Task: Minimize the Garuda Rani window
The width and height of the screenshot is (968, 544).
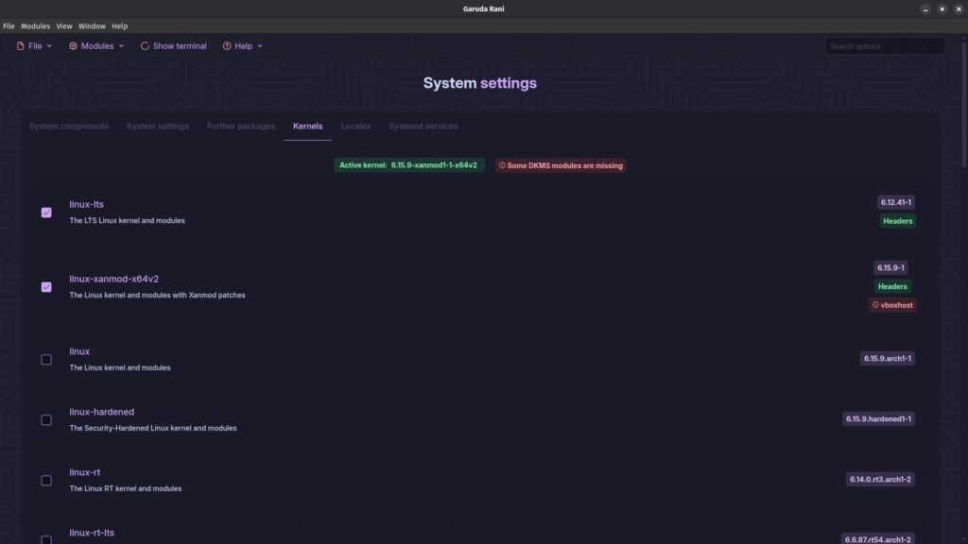Action: click(x=925, y=9)
